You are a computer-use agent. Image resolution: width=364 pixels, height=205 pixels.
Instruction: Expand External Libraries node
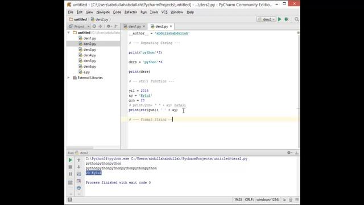pyautogui.click(x=69, y=77)
